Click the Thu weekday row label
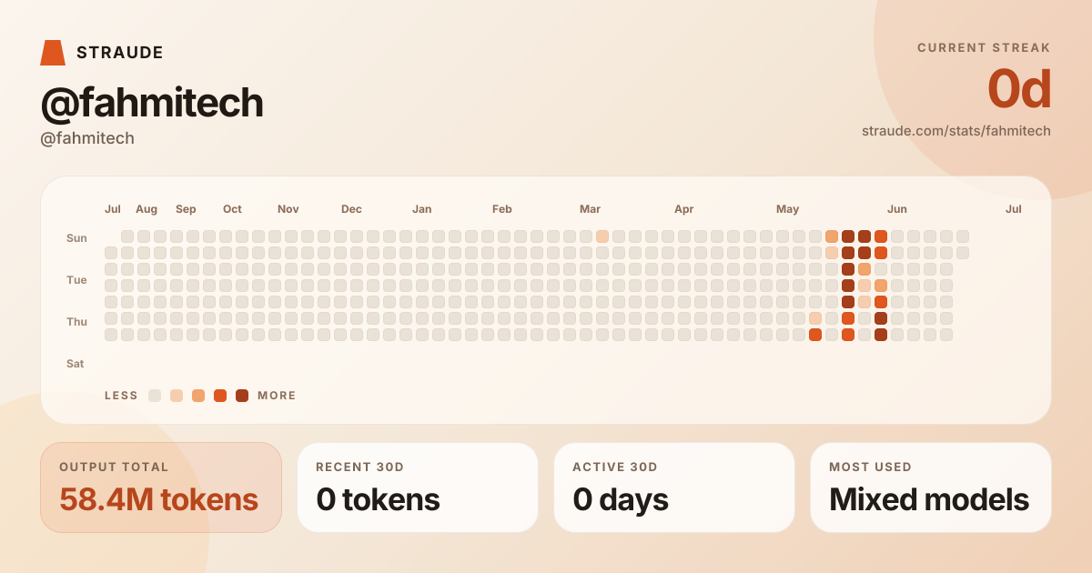Viewport: 1092px width, 573px height. [x=76, y=322]
